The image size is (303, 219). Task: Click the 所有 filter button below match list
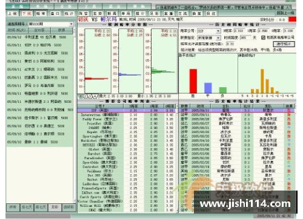click(13, 207)
